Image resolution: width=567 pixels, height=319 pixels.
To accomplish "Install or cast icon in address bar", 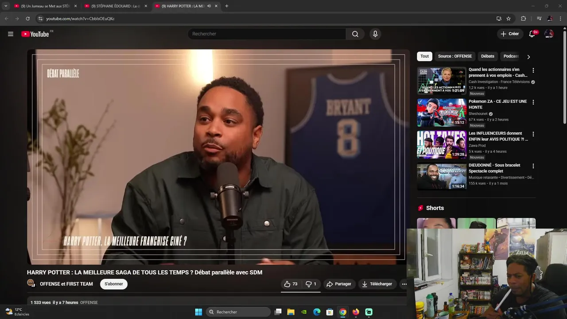I will pos(499,19).
